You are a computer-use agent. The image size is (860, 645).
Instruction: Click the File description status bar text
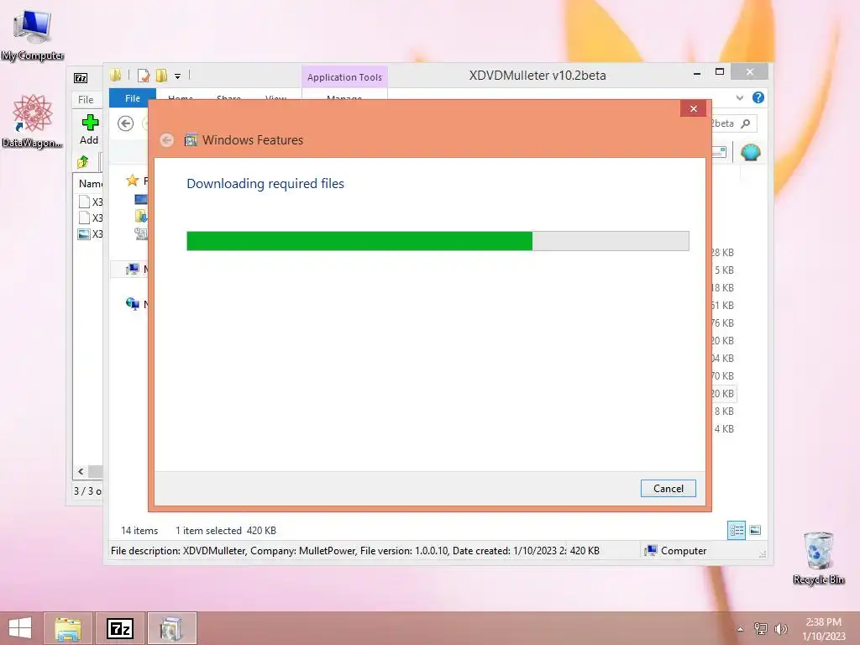click(338, 551)
